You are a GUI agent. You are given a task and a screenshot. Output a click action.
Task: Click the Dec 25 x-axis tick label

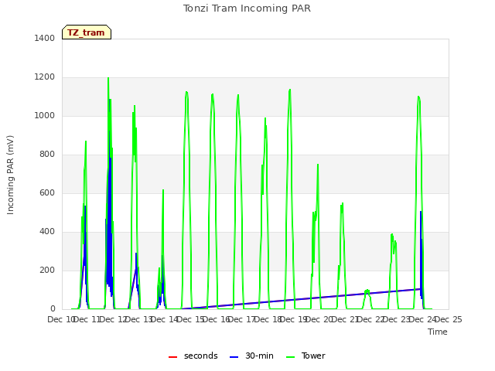449,319
